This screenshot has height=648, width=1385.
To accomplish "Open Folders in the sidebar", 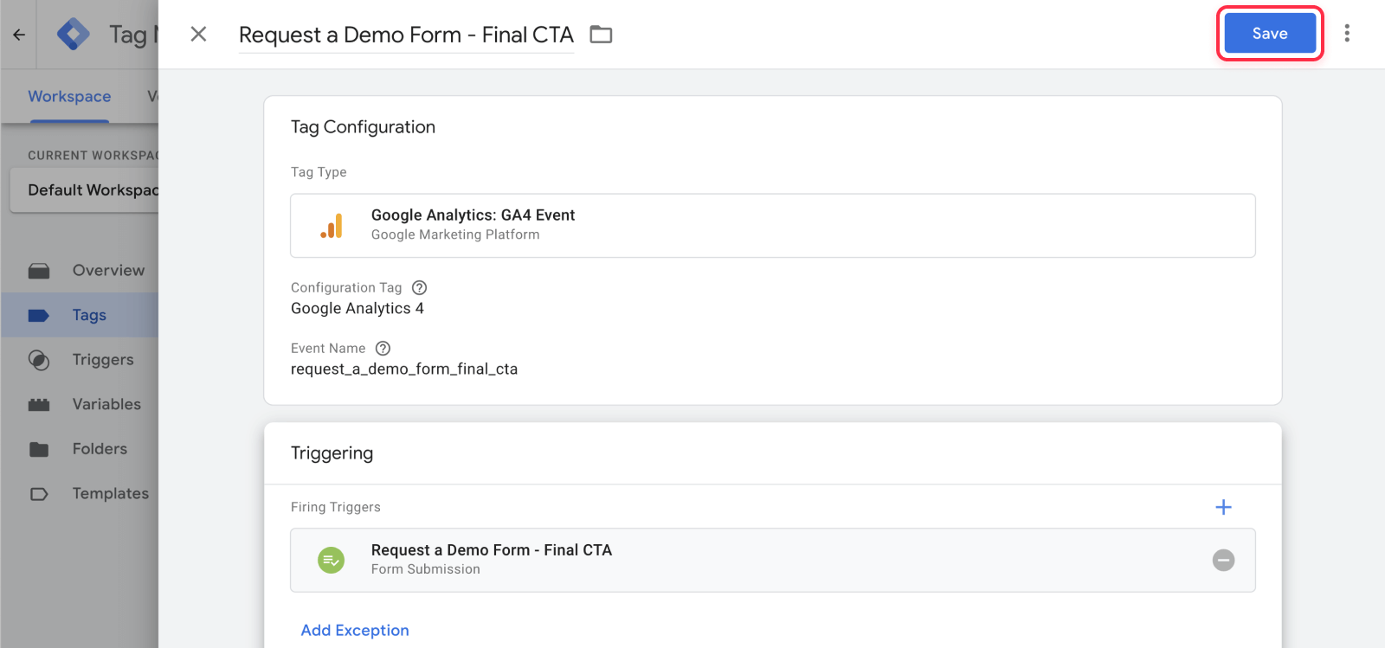I will [100, 449].
